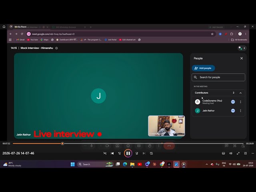Toggle repeat mode in the media player
Screen dimensions: 256x192
pyautogui.click(x=151, y=153)
